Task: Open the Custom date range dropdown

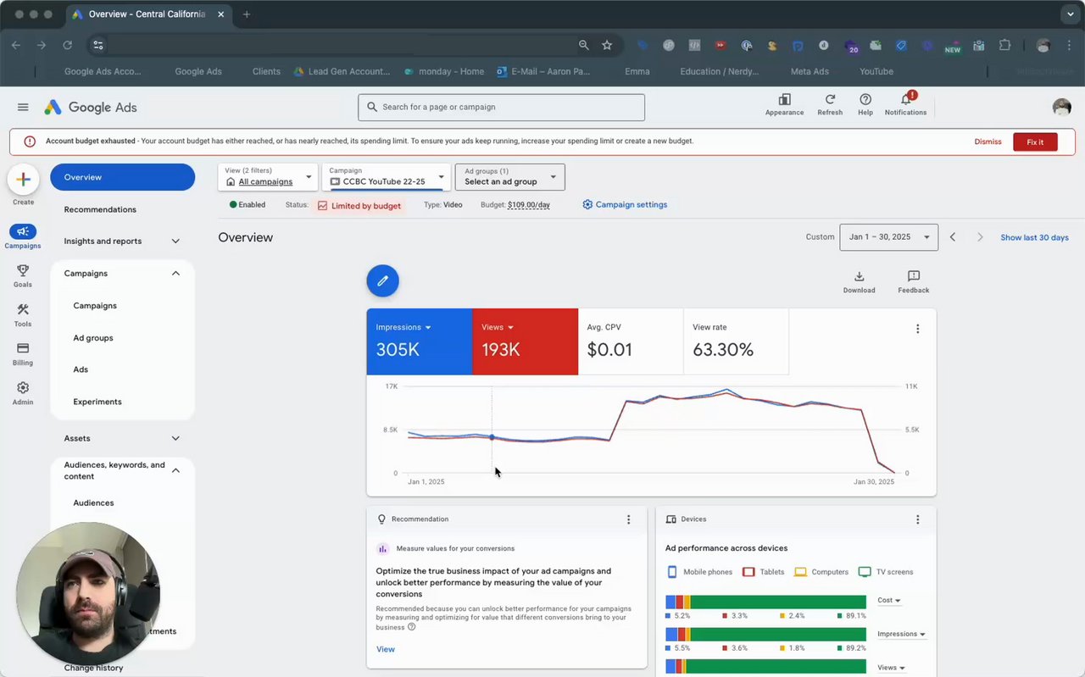Action: [888, 237]
